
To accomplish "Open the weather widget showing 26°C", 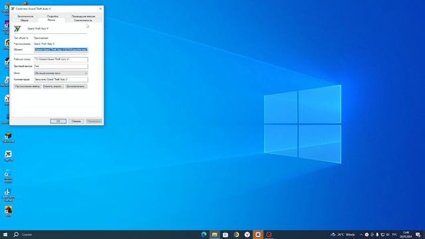I will (x=343, y=234).
